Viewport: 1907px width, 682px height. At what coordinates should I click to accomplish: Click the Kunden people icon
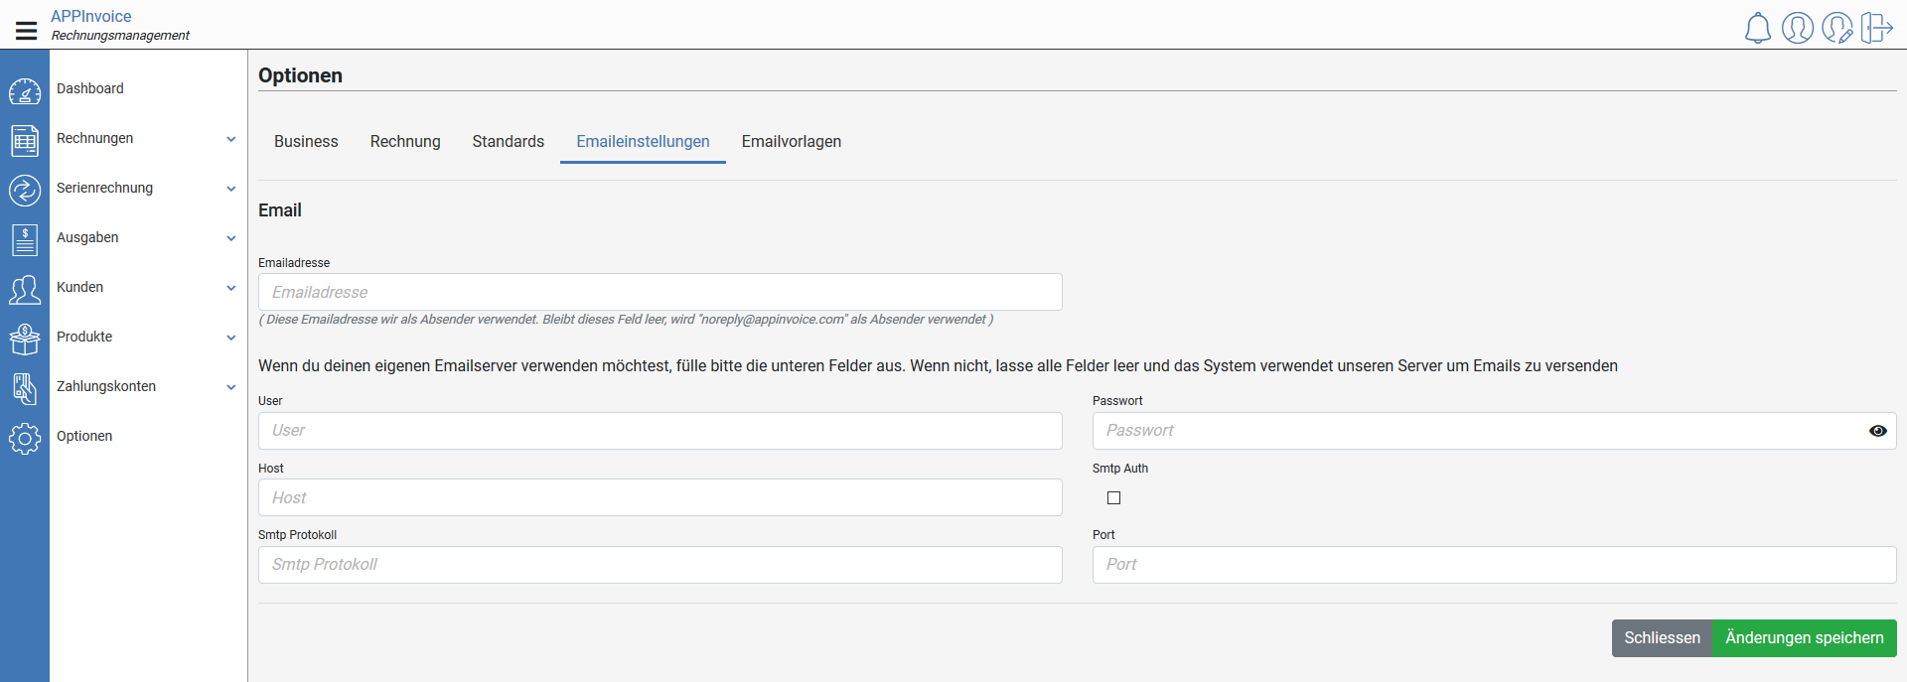pyautogui.click(x=25, y=289)
